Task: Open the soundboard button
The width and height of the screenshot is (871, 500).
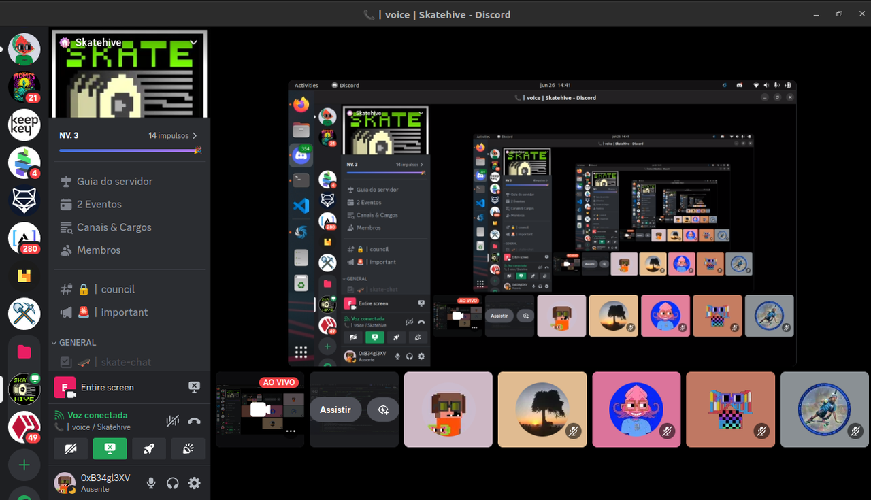Action: [x=189, y=448]
